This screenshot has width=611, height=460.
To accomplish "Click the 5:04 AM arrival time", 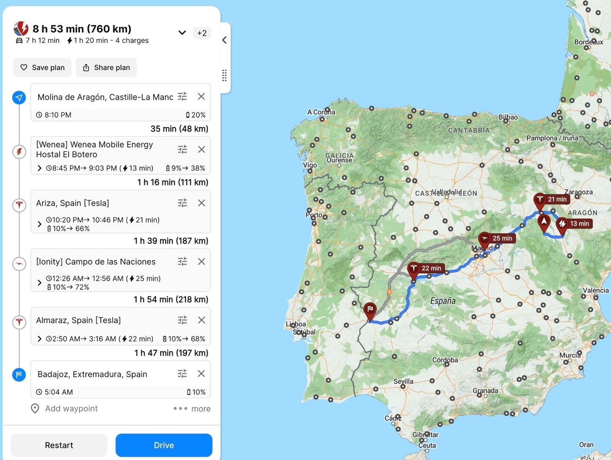I will [55, 392].
